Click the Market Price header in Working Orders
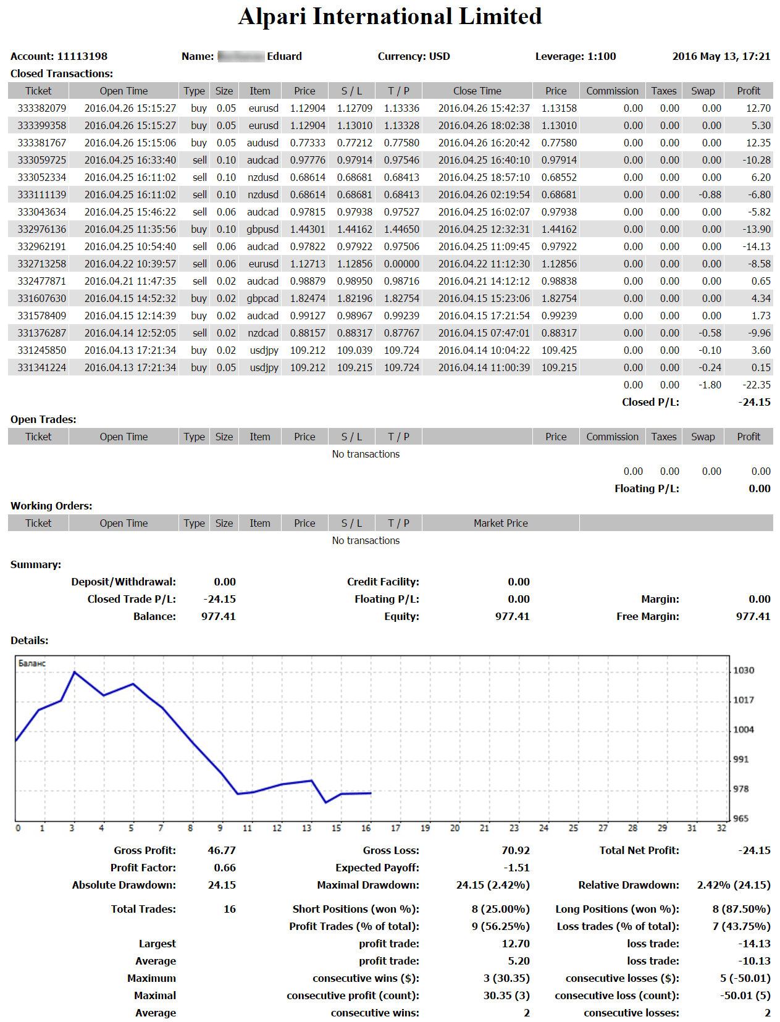 coord(500,523)
